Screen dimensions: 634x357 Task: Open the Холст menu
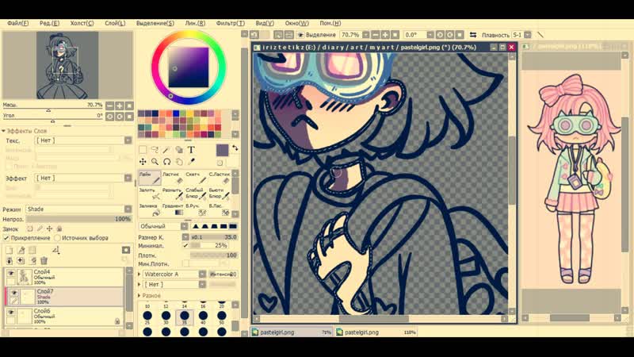(82, 24)
